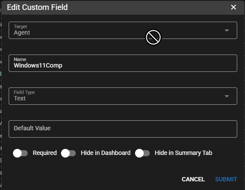Place cursor in Windows11Comp text

point(38,65)
